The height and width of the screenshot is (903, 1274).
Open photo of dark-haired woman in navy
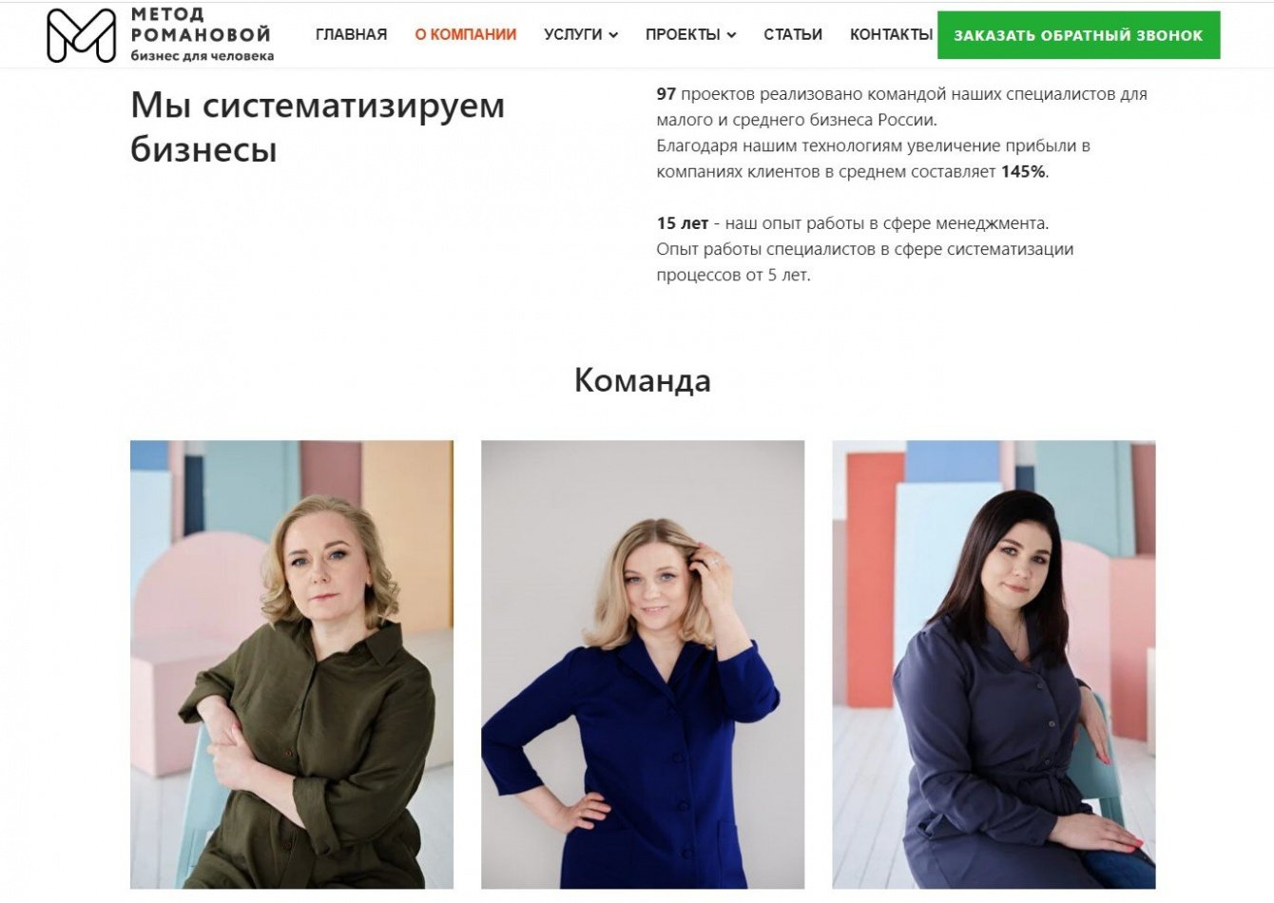click(994, 664)
